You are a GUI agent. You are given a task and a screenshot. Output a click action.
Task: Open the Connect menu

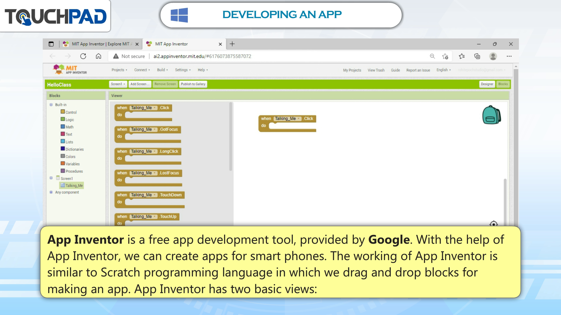pyautogui.click(x=142, y=70)
